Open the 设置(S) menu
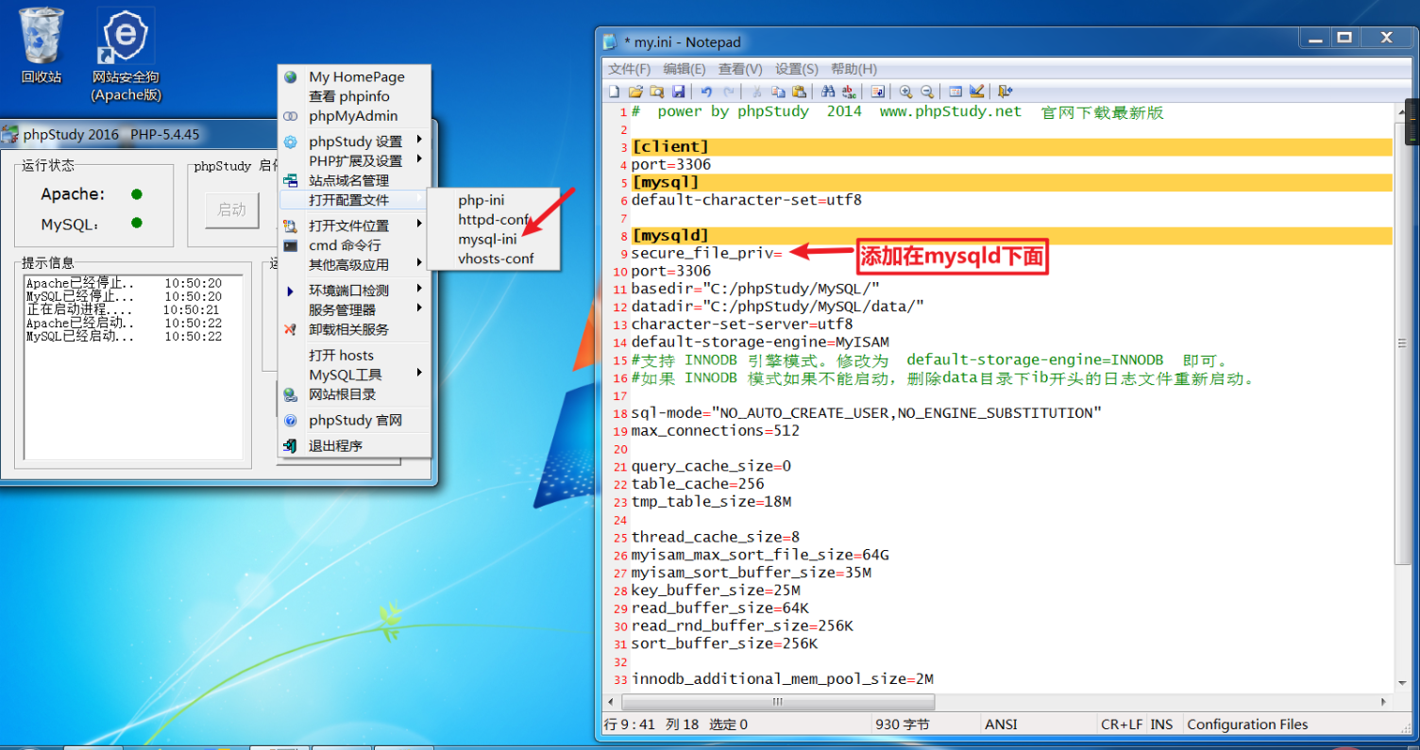Screen dimensions: 1420x750 pyautogui.click(x=797, y=69)
